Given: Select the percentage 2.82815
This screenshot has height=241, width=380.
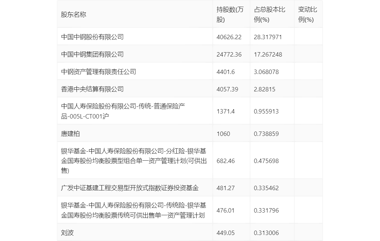Looking at the screenshot, I should [x=265, y=89].
